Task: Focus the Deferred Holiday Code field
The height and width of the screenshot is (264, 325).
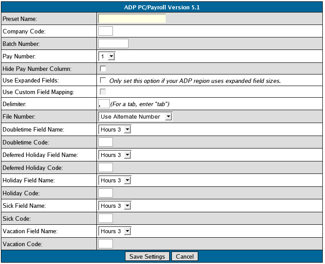Action: click(105, 168)
